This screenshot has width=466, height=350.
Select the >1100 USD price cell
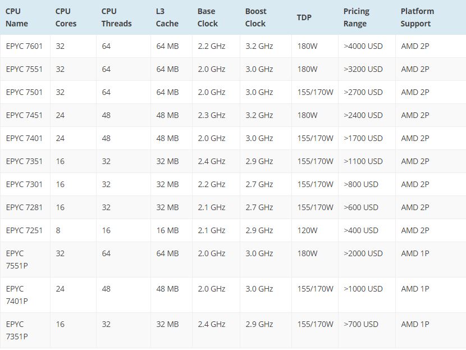point(363,161)
